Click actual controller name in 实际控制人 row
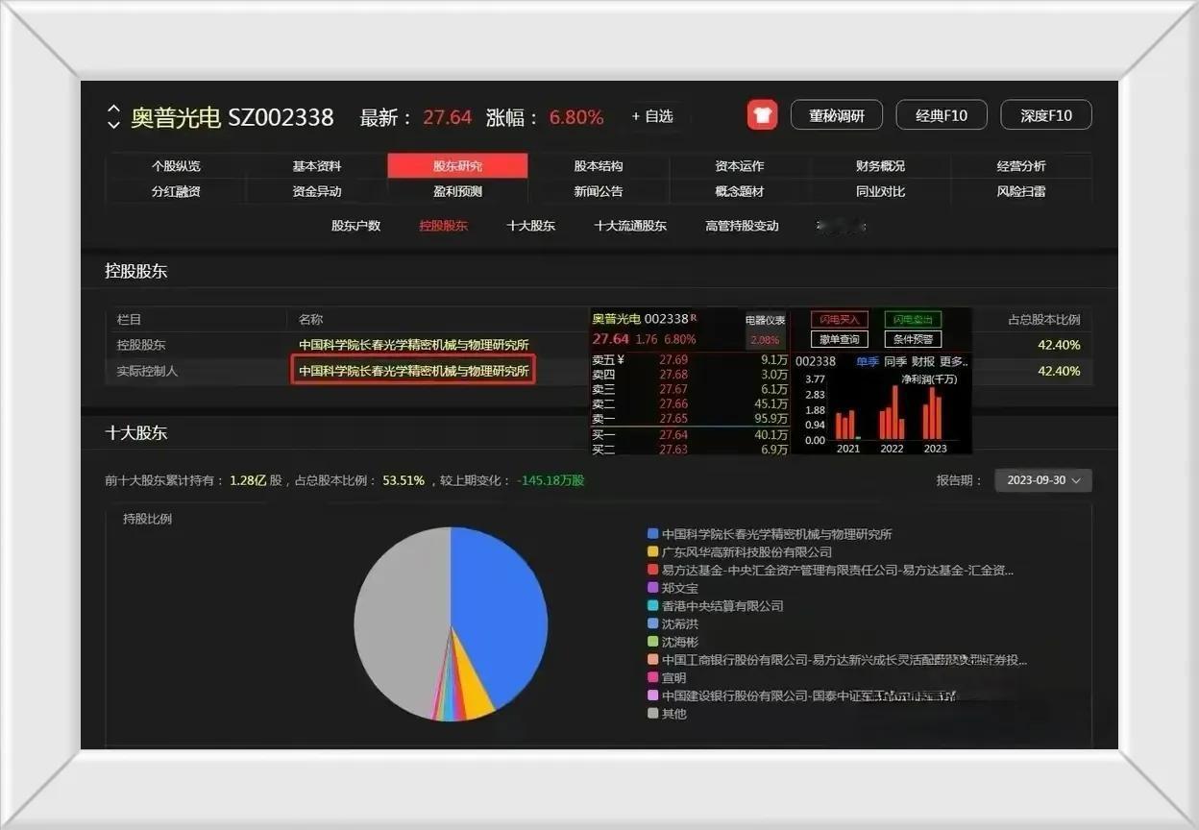 click(414, 371)
